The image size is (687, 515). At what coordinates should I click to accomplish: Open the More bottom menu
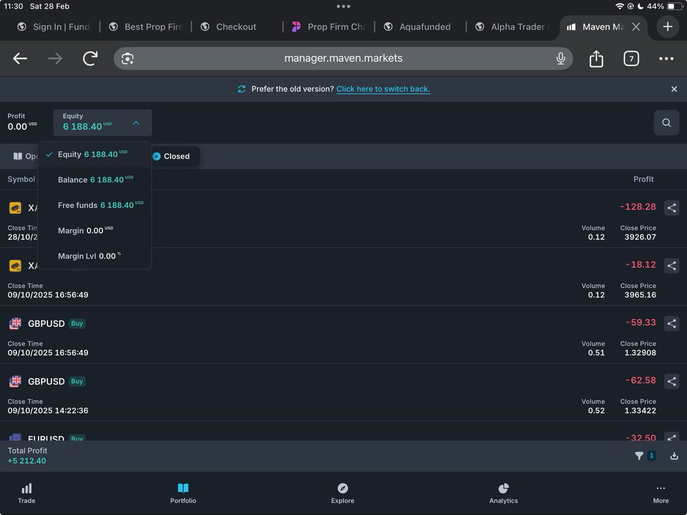pos(661,493)
